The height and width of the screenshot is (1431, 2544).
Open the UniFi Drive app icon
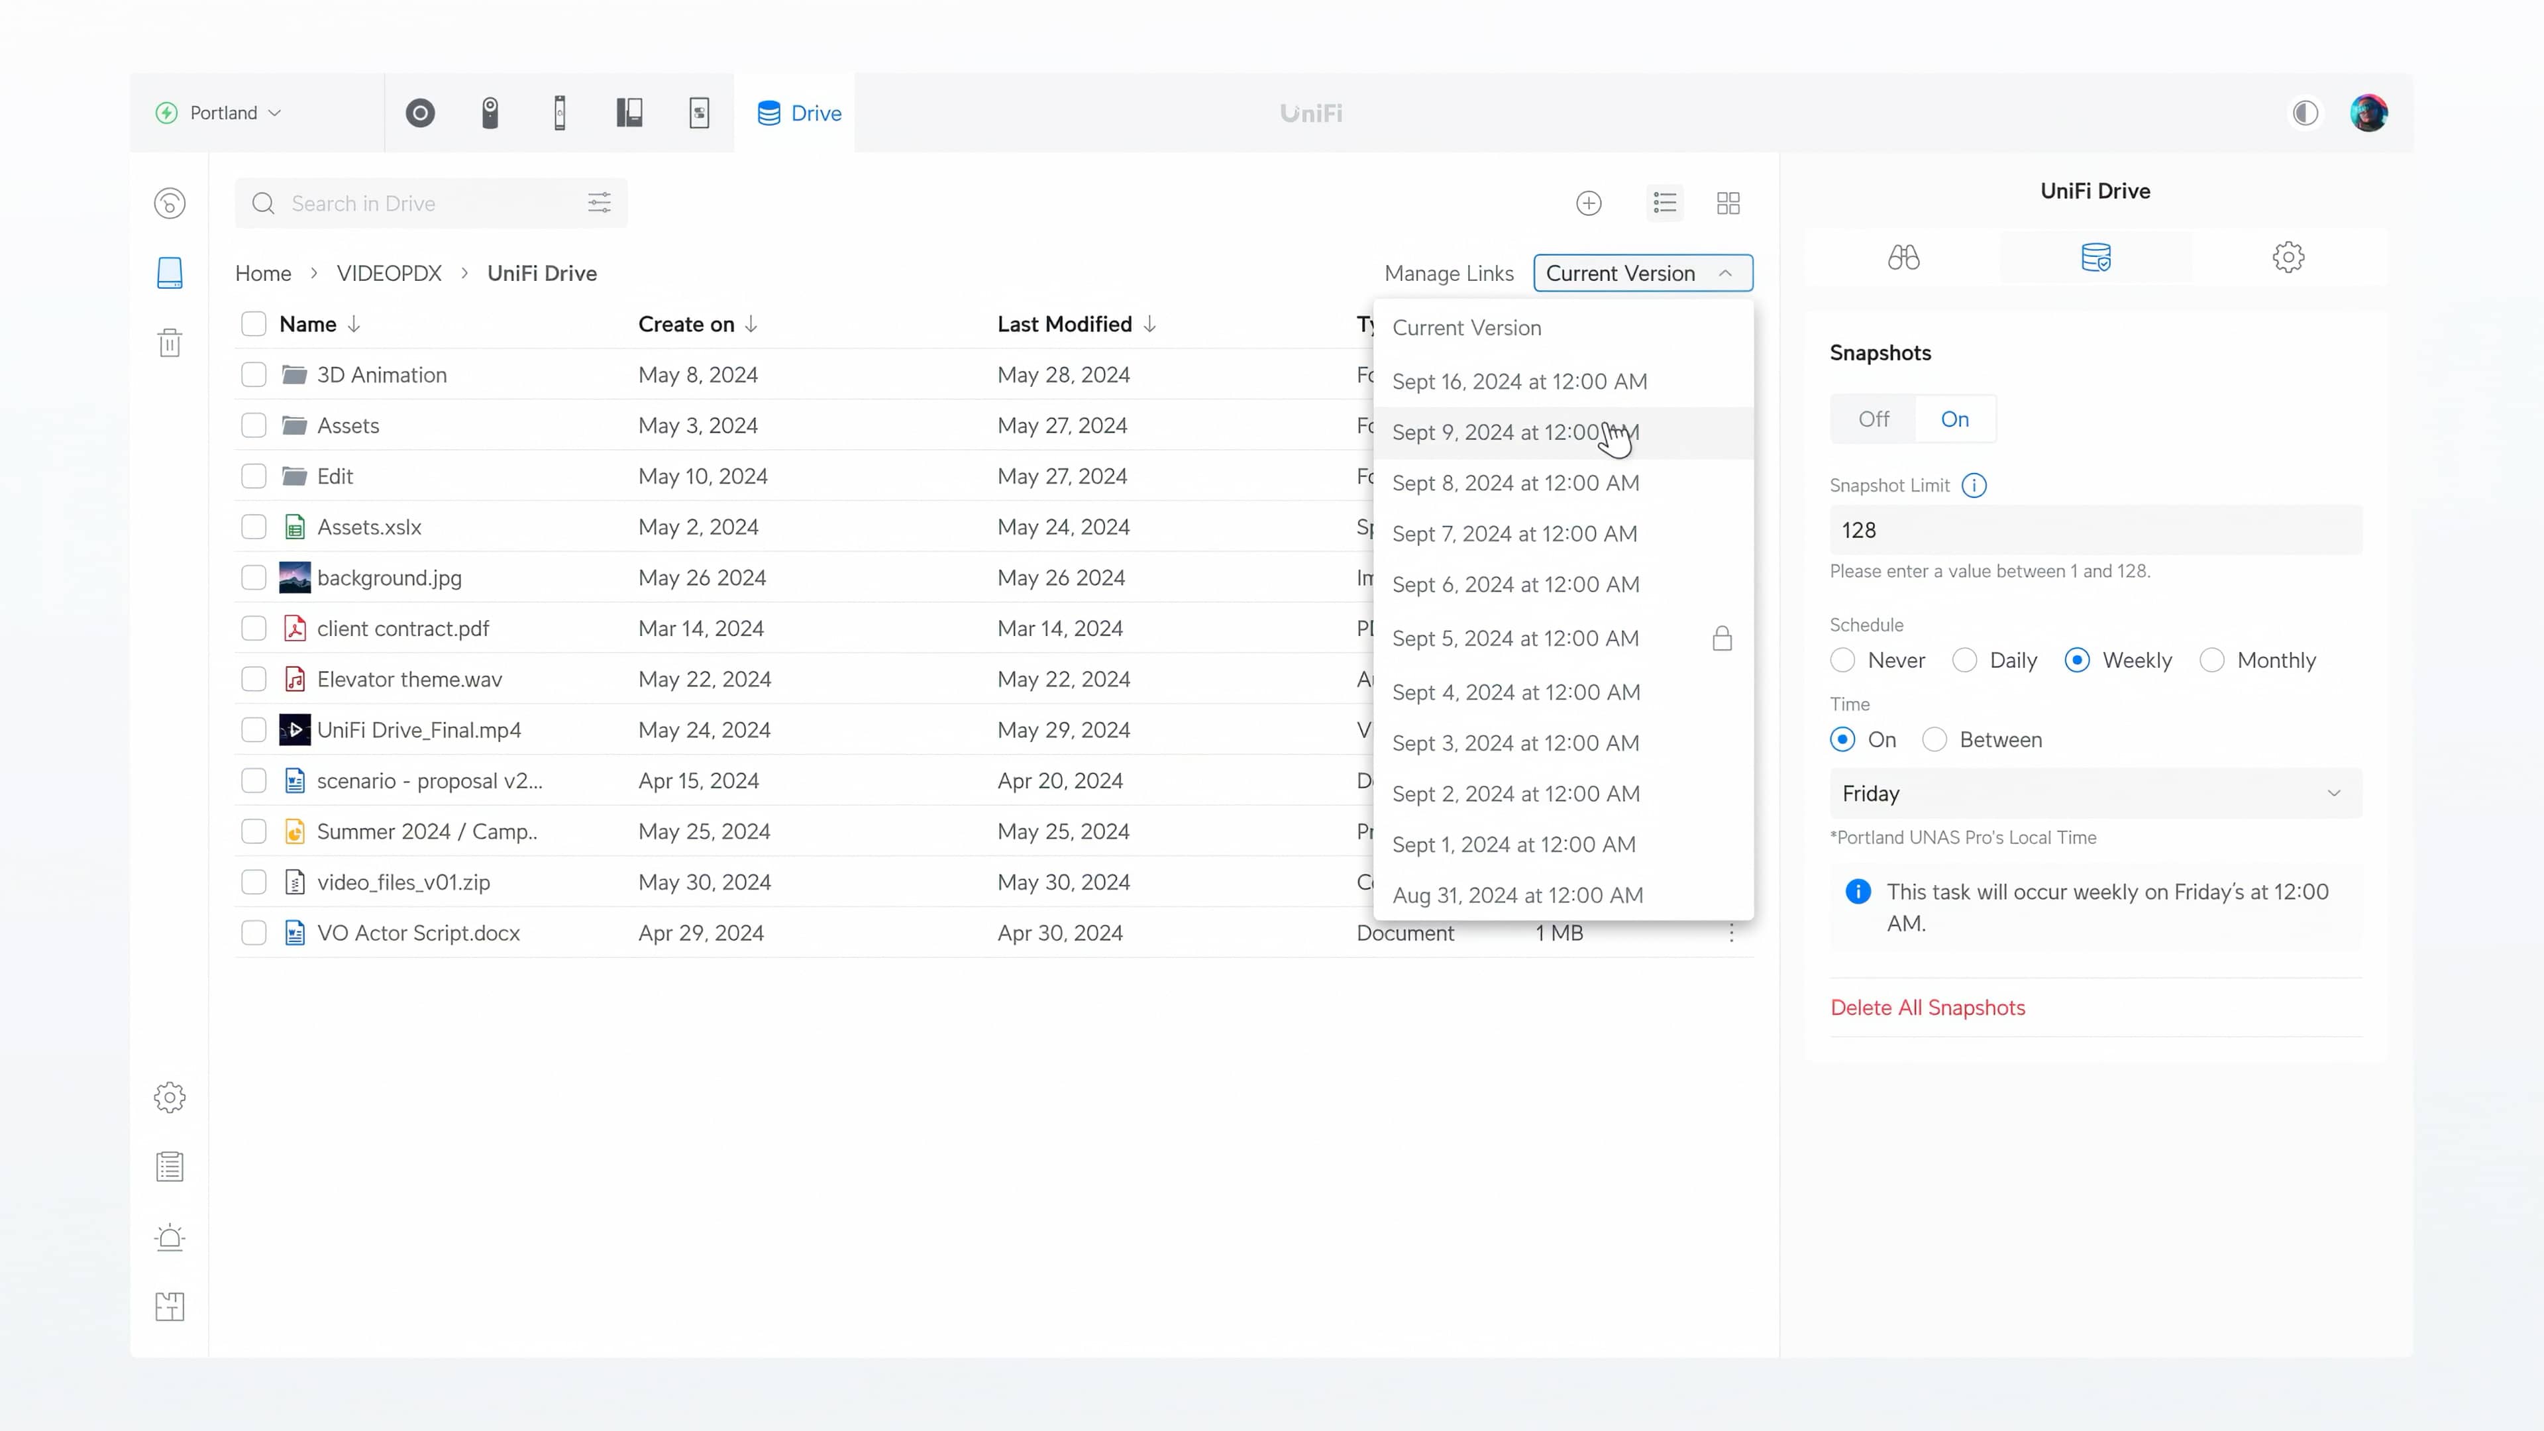coord(770,113)
